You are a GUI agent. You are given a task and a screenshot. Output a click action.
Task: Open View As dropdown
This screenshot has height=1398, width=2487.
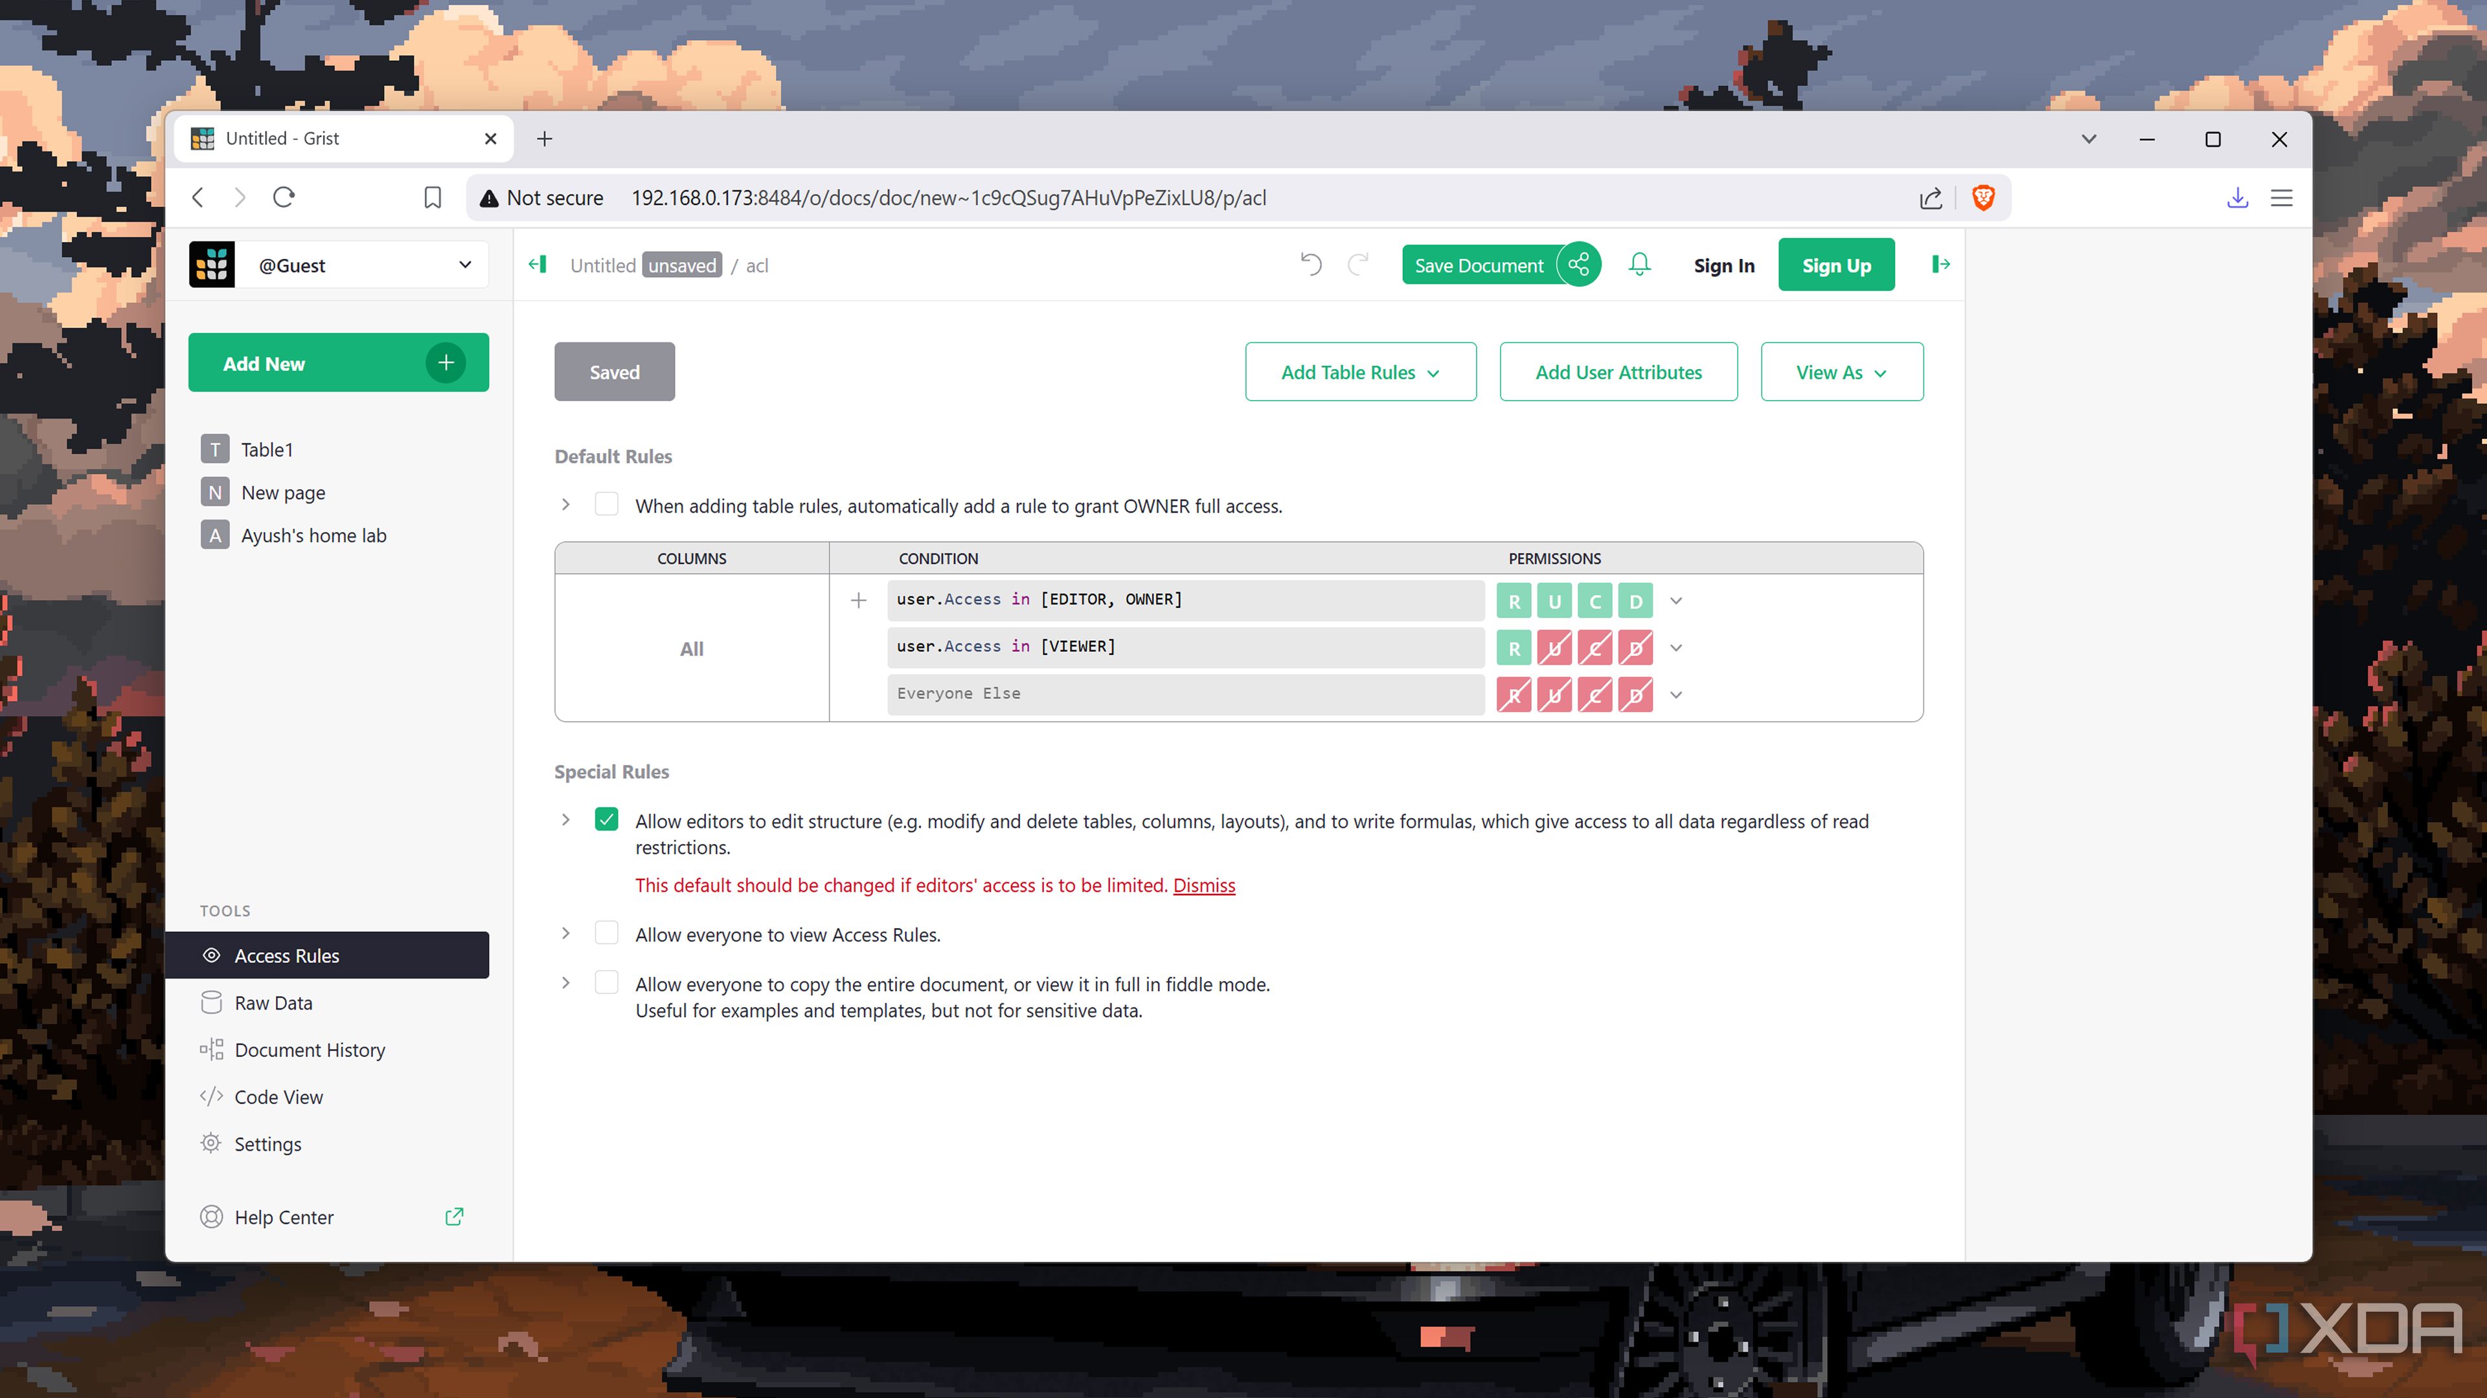1841,372
